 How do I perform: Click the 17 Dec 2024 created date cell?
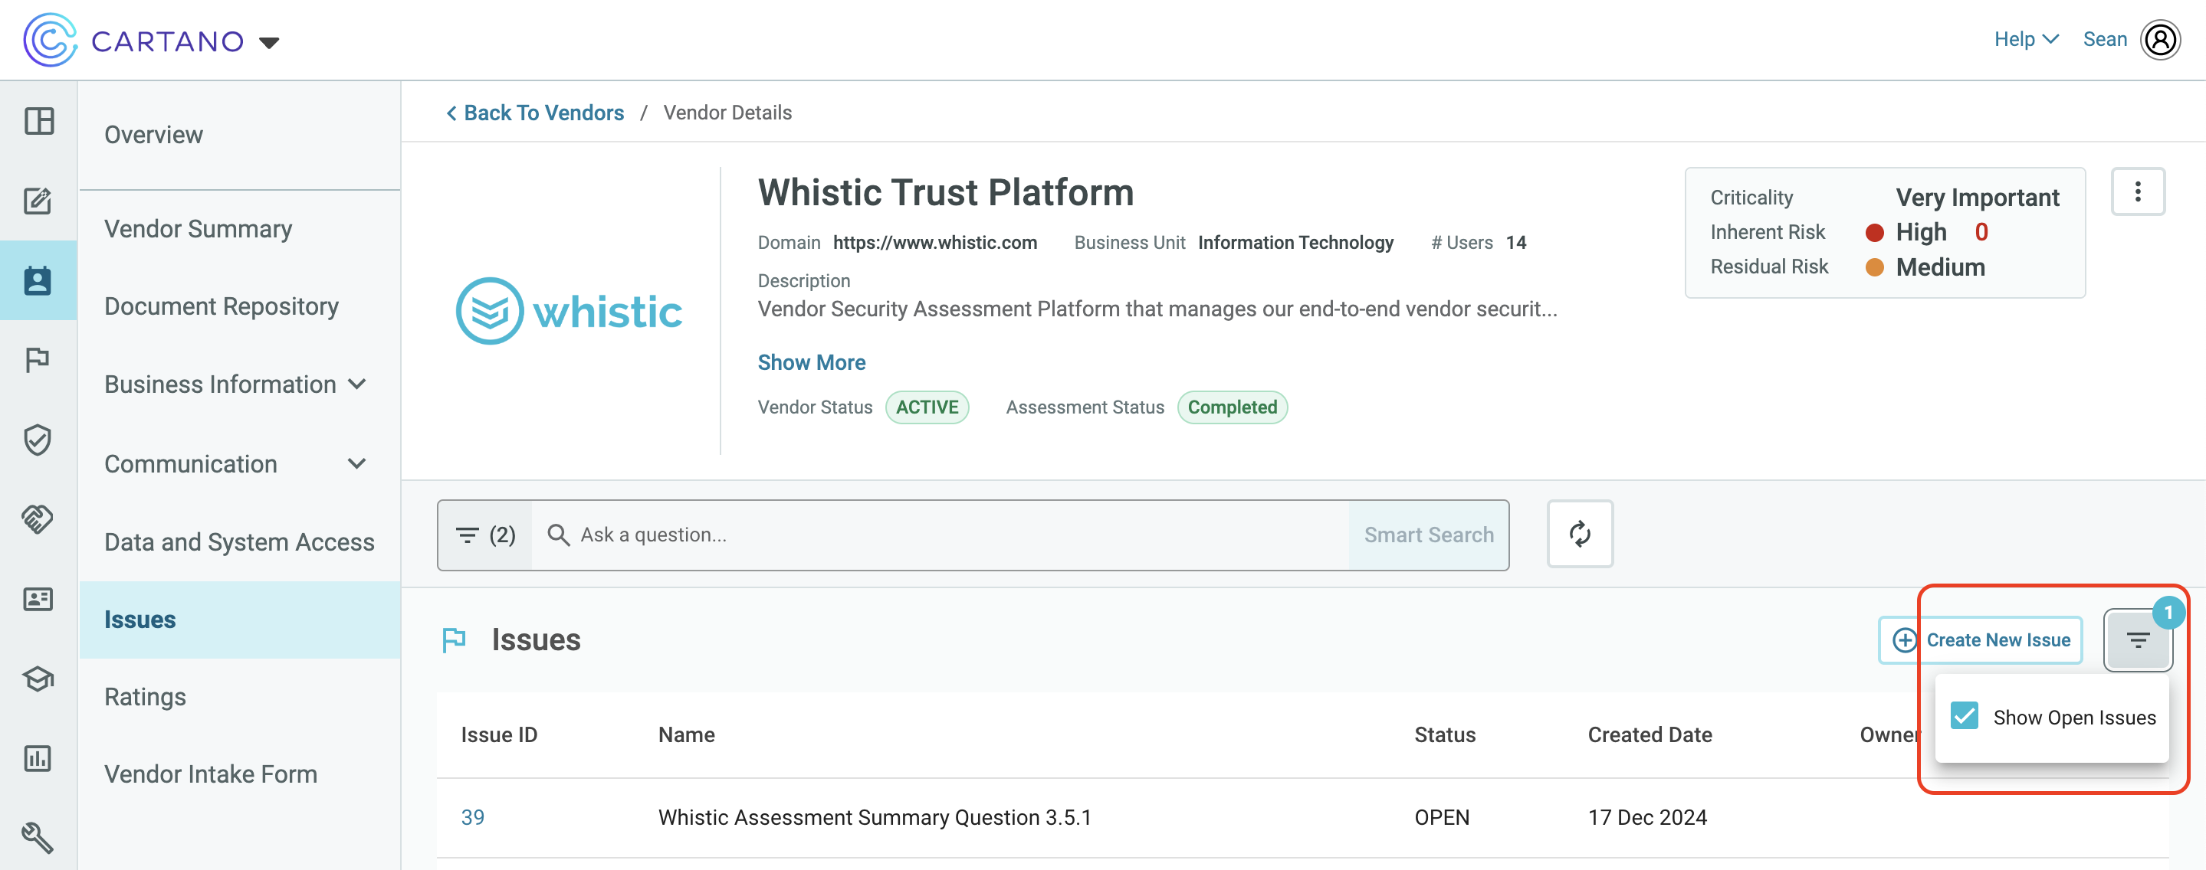click(1646, 817)
